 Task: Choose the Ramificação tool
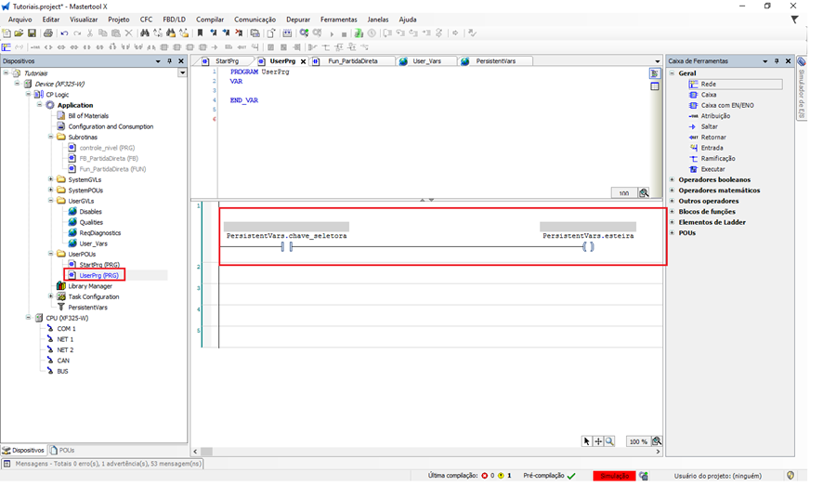click(x=717, y=159)
